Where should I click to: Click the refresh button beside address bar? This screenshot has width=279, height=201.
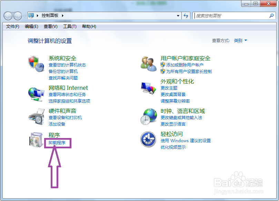click(186, 15)
